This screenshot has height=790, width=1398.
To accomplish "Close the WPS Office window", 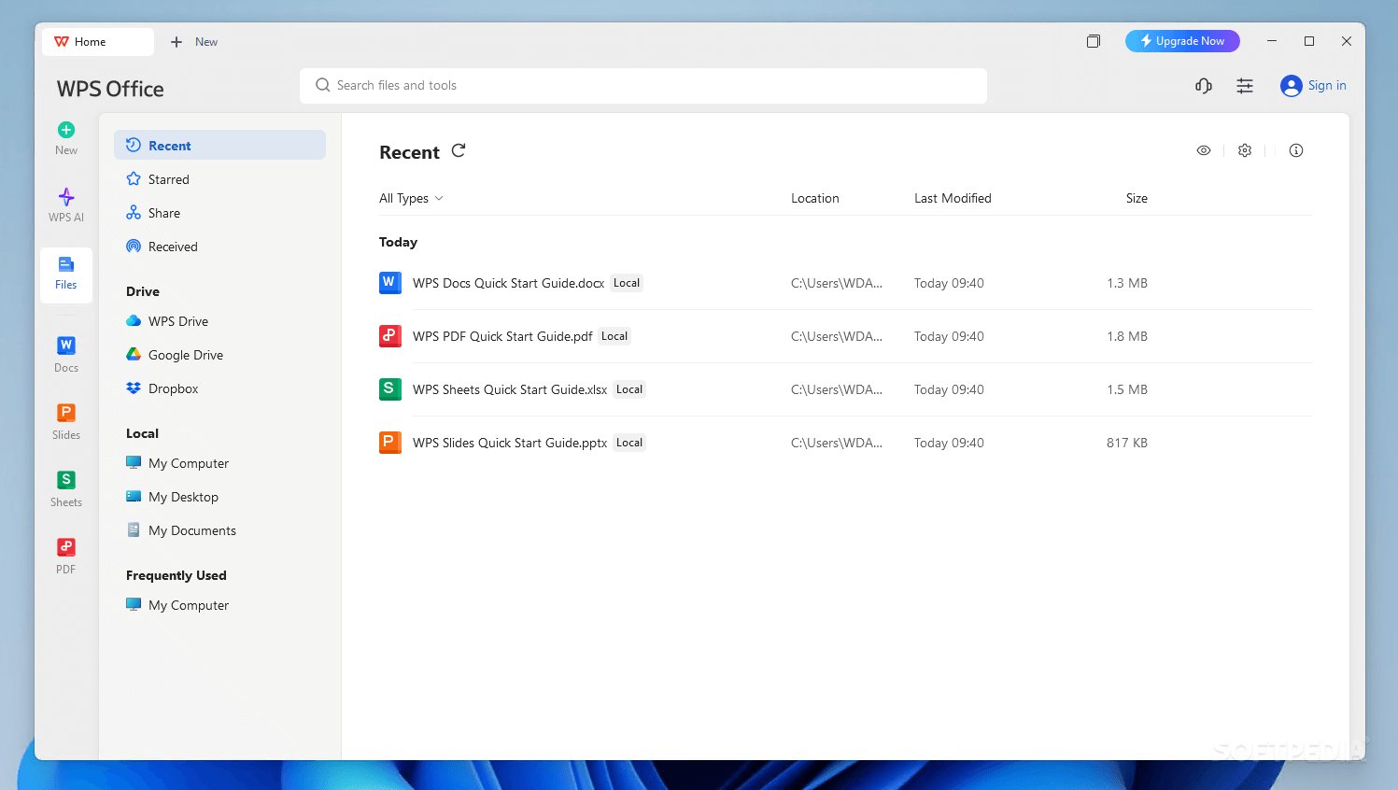I will (1347, 41).
